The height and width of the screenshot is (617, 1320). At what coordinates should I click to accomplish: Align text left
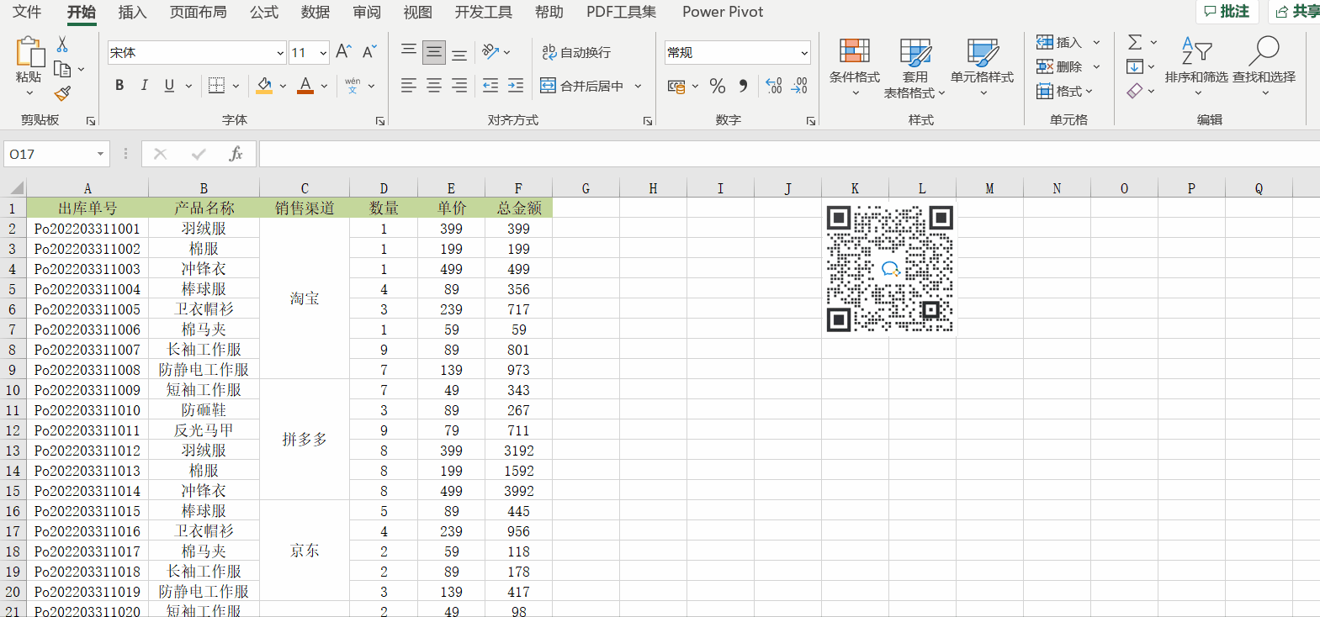tap(409, 85)
